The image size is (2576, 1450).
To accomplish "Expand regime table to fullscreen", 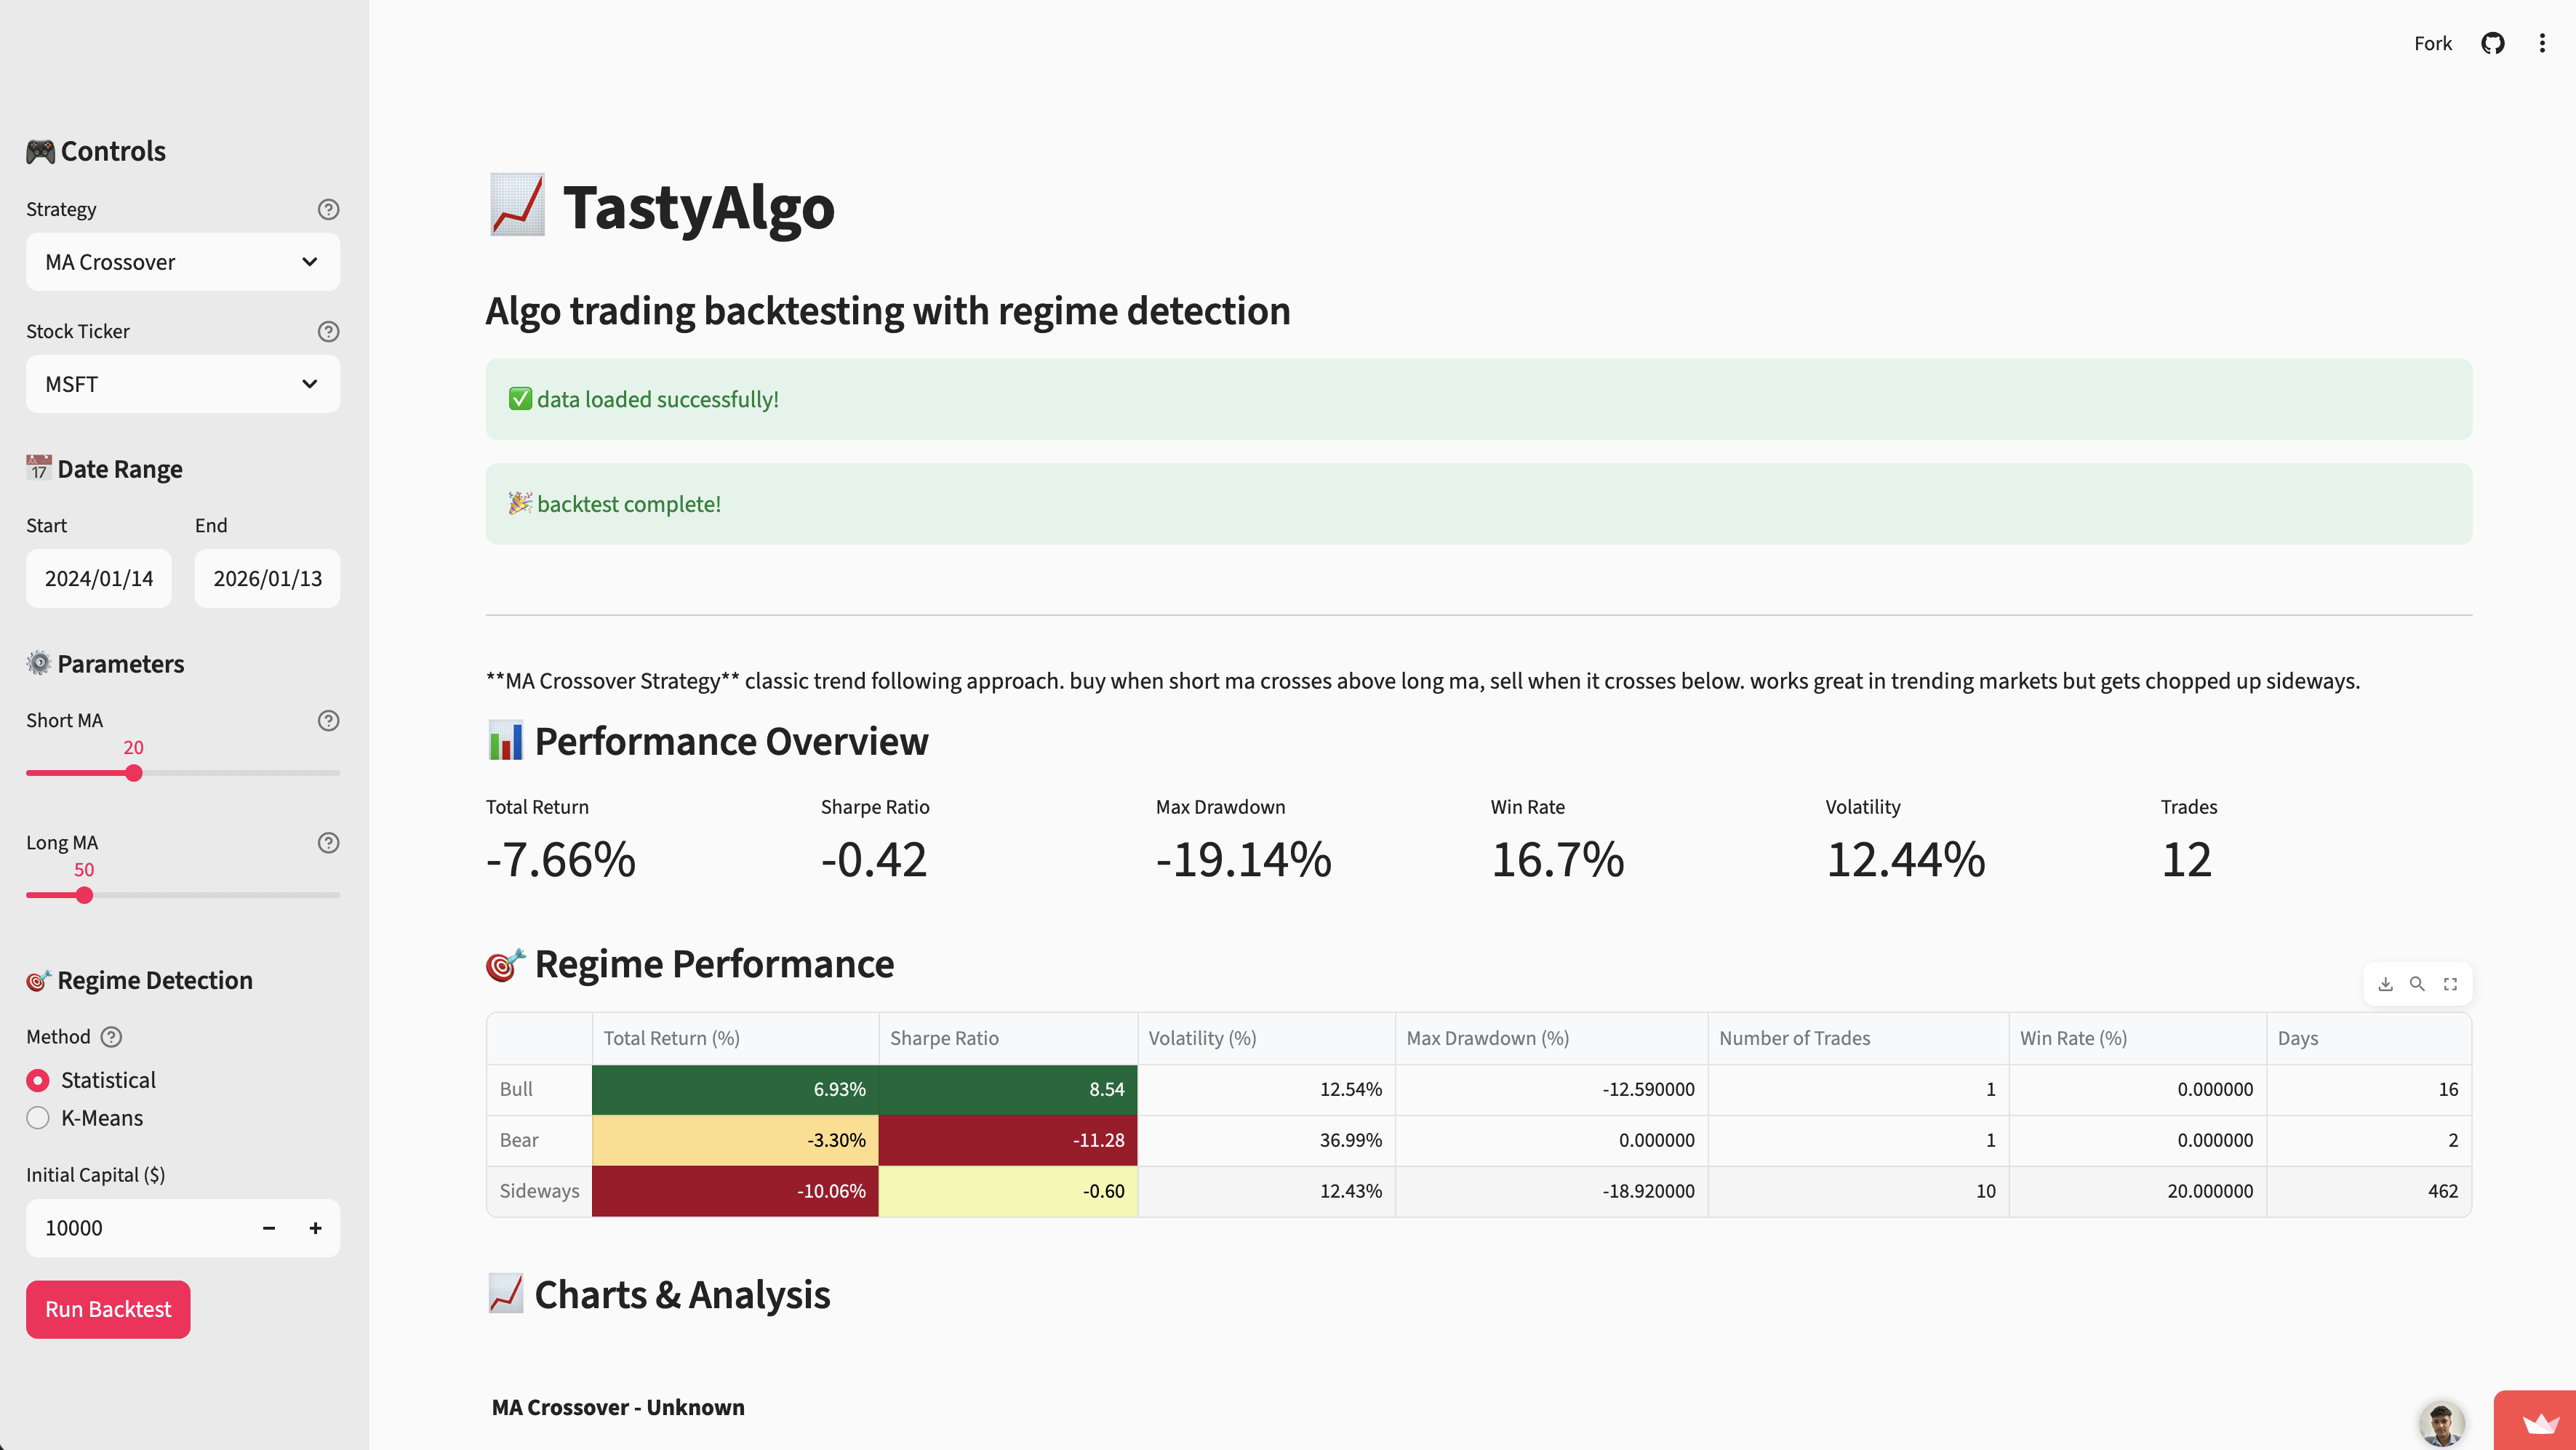I will 2450,984.
